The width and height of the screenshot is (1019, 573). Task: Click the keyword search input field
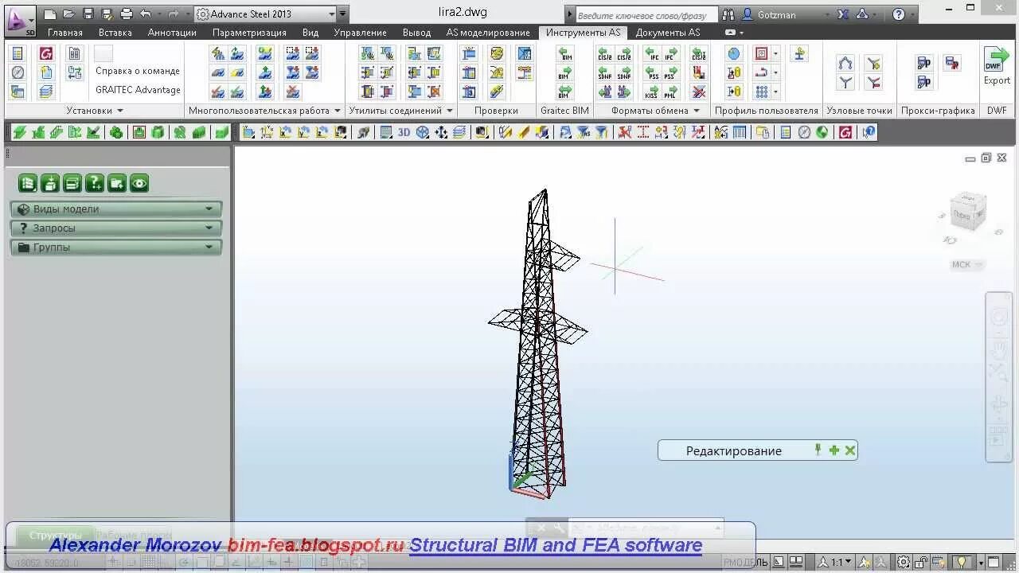645,15
